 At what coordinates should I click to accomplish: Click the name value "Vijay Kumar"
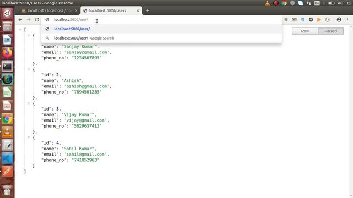78,115
